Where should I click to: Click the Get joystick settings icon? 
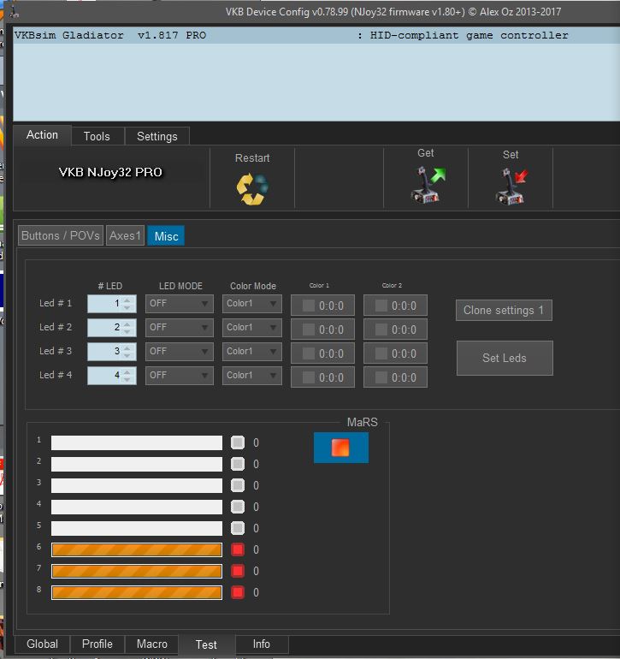pyautogui.click(x=428, y=185)
